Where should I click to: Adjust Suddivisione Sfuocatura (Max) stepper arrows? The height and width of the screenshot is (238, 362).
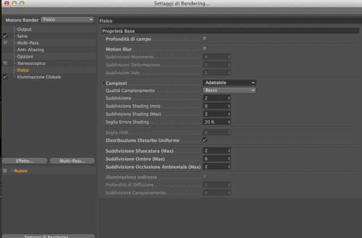tap(229, 151)
